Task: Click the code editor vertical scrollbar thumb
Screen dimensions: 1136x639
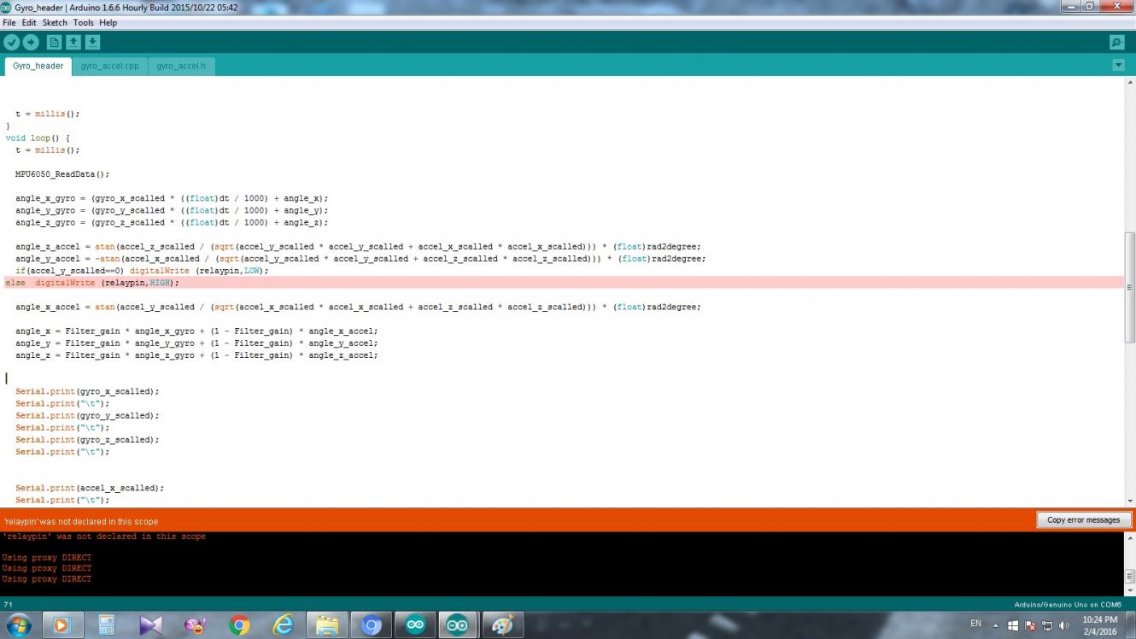Action: (x=1129, y=287)
